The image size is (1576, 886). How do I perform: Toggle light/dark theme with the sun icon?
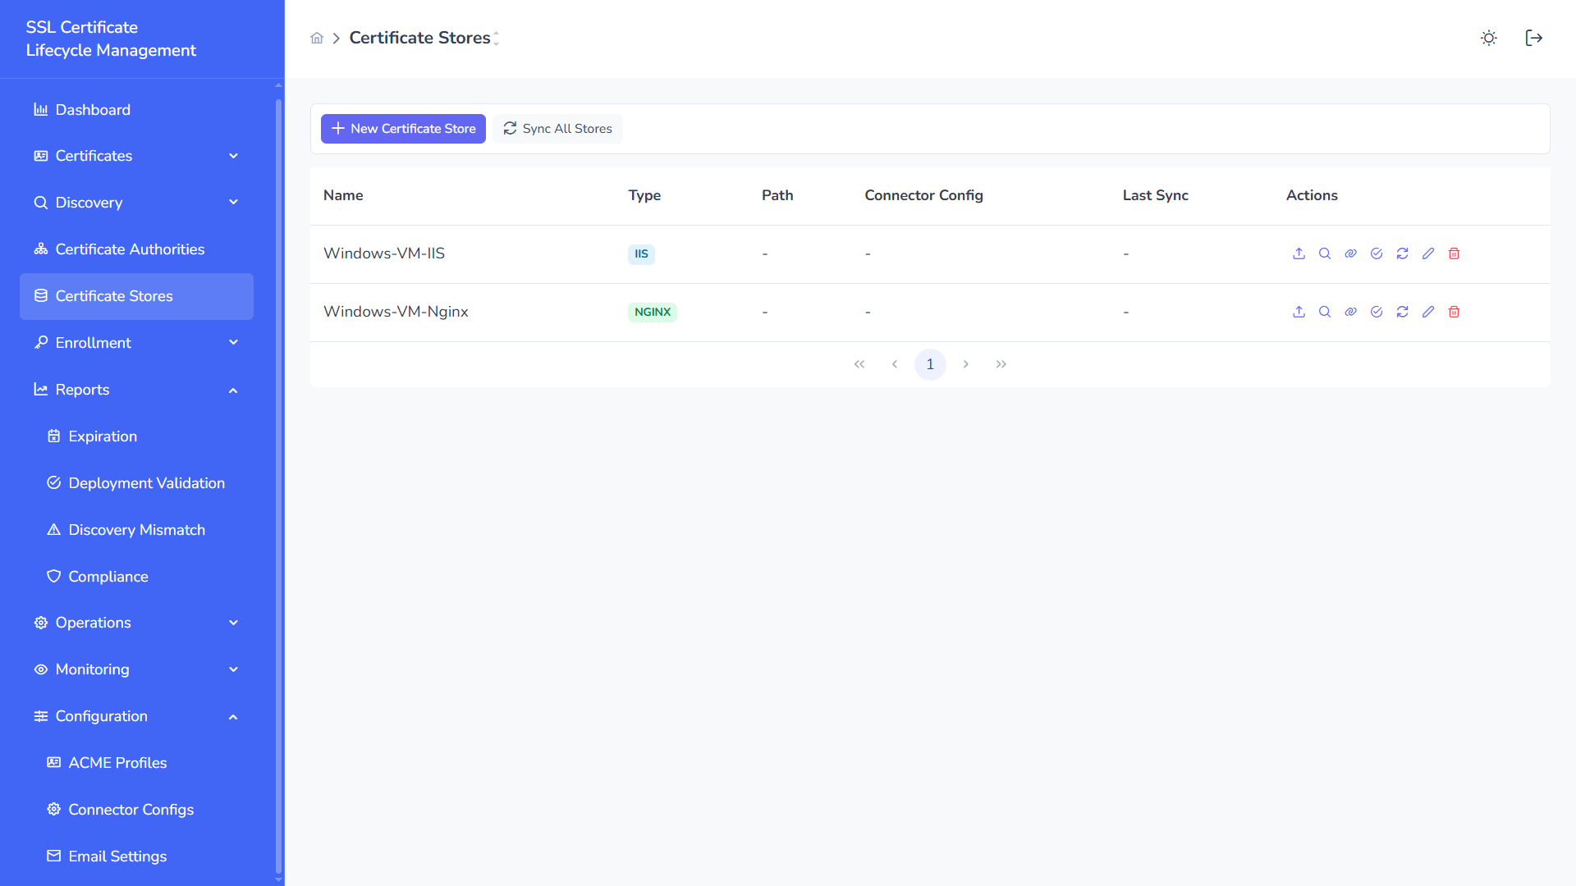(1488, 38)
